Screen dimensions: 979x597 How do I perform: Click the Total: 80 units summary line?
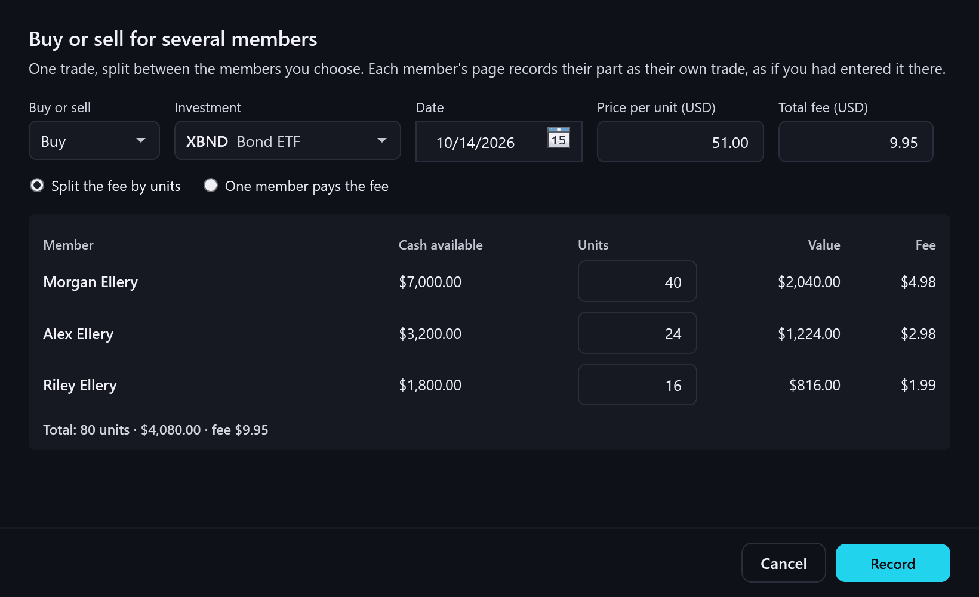pos(156,430)
